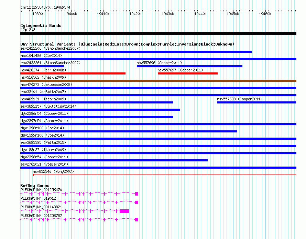The height and width of the screenshot is (239, 306).
Task: Click the short blue esv2422261 bar
Action: coord(42,66)
